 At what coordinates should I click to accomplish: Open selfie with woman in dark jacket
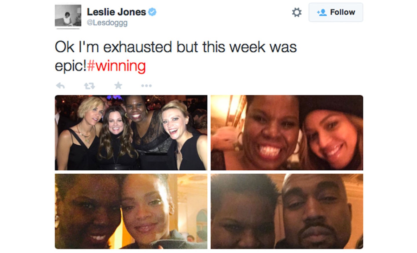131,211
